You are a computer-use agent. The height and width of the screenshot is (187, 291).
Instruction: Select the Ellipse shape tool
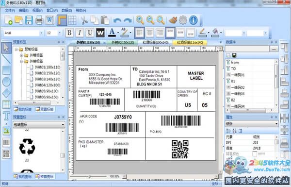6,82
